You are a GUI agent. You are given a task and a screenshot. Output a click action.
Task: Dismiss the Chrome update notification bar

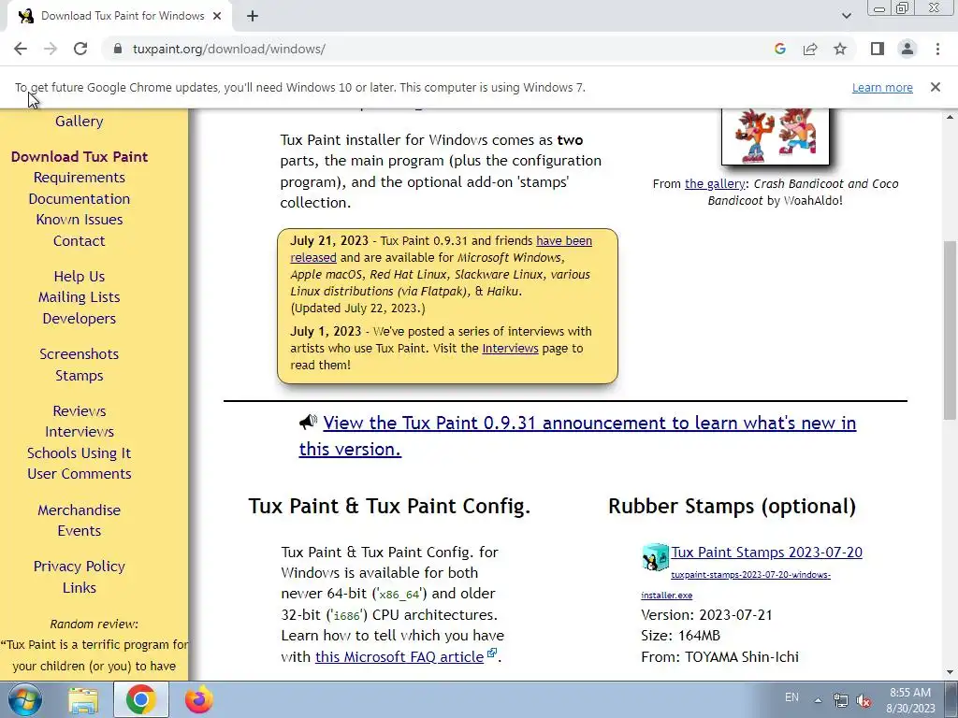pos(936,87)
